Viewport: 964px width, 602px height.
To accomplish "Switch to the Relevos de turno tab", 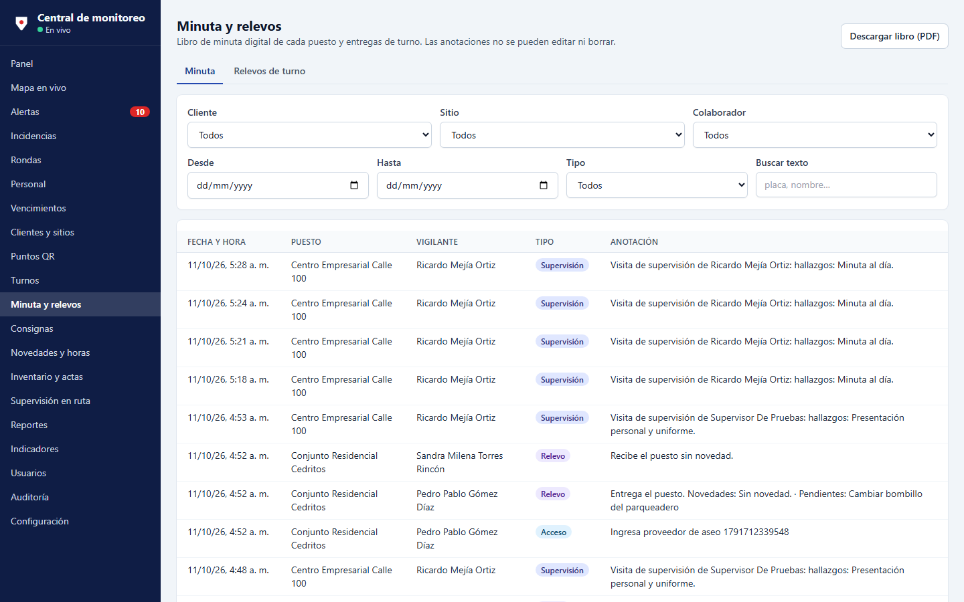I will coord(270,71).
